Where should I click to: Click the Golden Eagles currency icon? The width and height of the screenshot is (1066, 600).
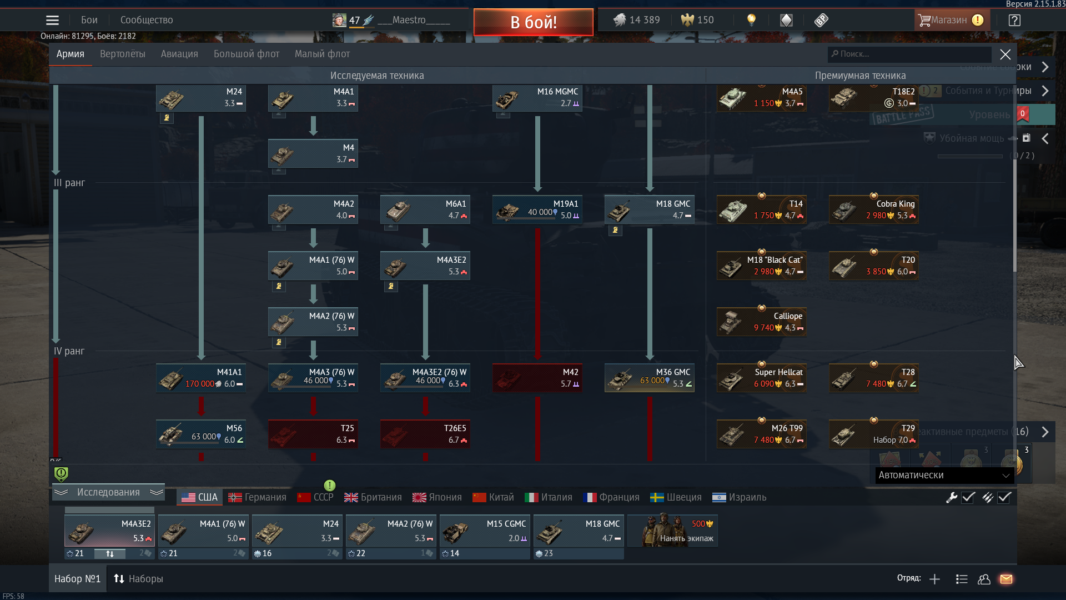click(687, 20)
